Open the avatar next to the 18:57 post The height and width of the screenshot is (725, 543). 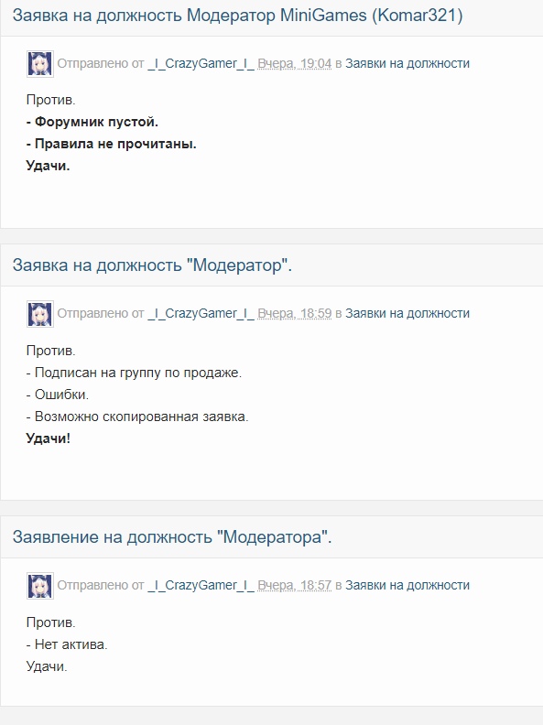tap(40, 586)
